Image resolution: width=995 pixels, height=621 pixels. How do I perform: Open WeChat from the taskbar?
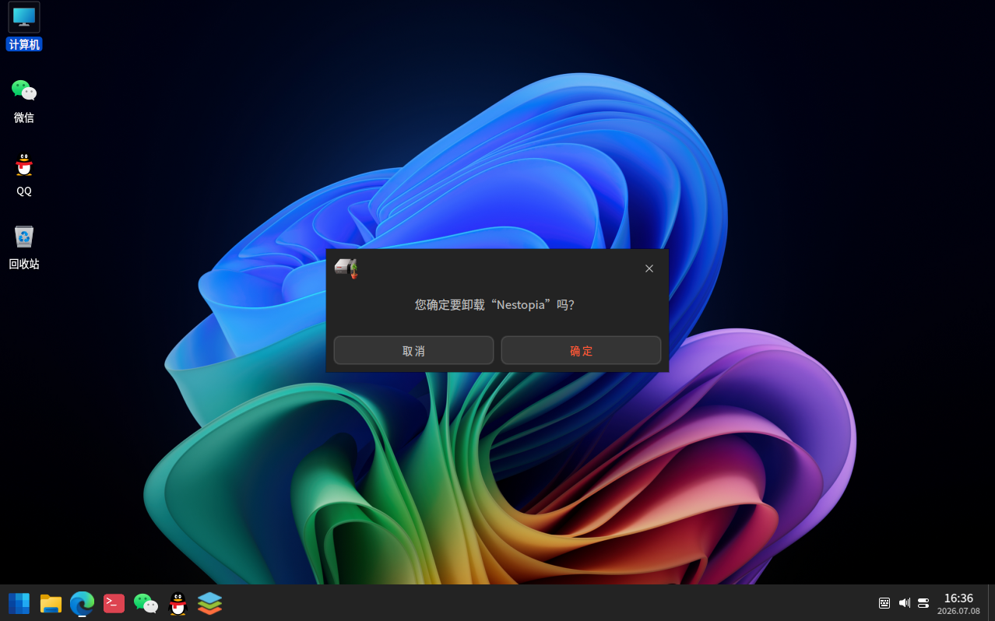pos(146,603)
